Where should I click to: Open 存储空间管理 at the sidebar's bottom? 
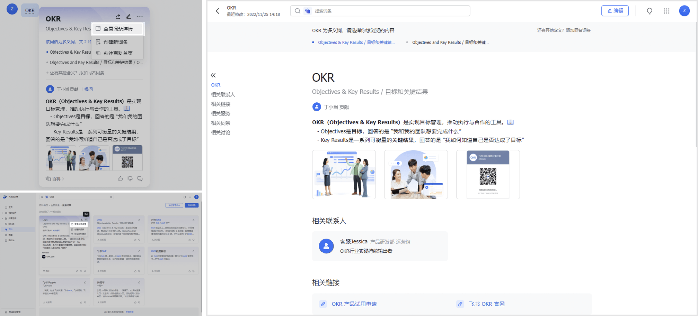coord(13,312)
